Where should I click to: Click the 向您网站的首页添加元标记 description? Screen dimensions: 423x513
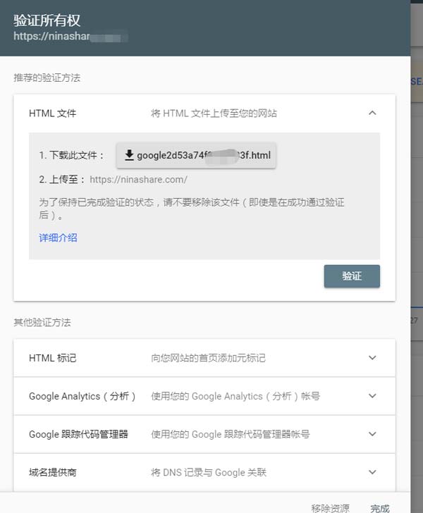[208, 358]
